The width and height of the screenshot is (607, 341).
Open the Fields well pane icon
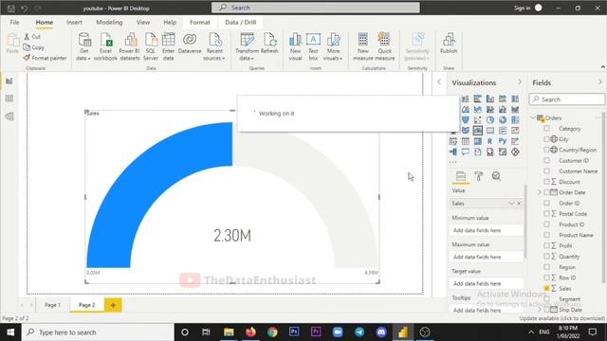pos(461,176)
